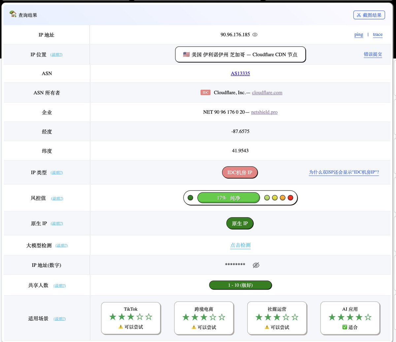Select the 跨境电商 scenario card

pos(204,318)
